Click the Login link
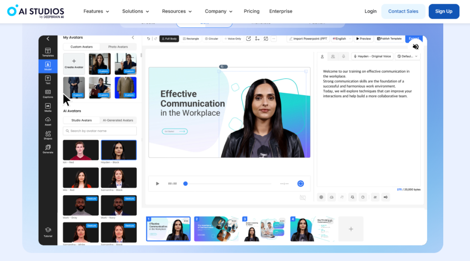This screenshot has width=470, height=261. click(x=370, y=11)
